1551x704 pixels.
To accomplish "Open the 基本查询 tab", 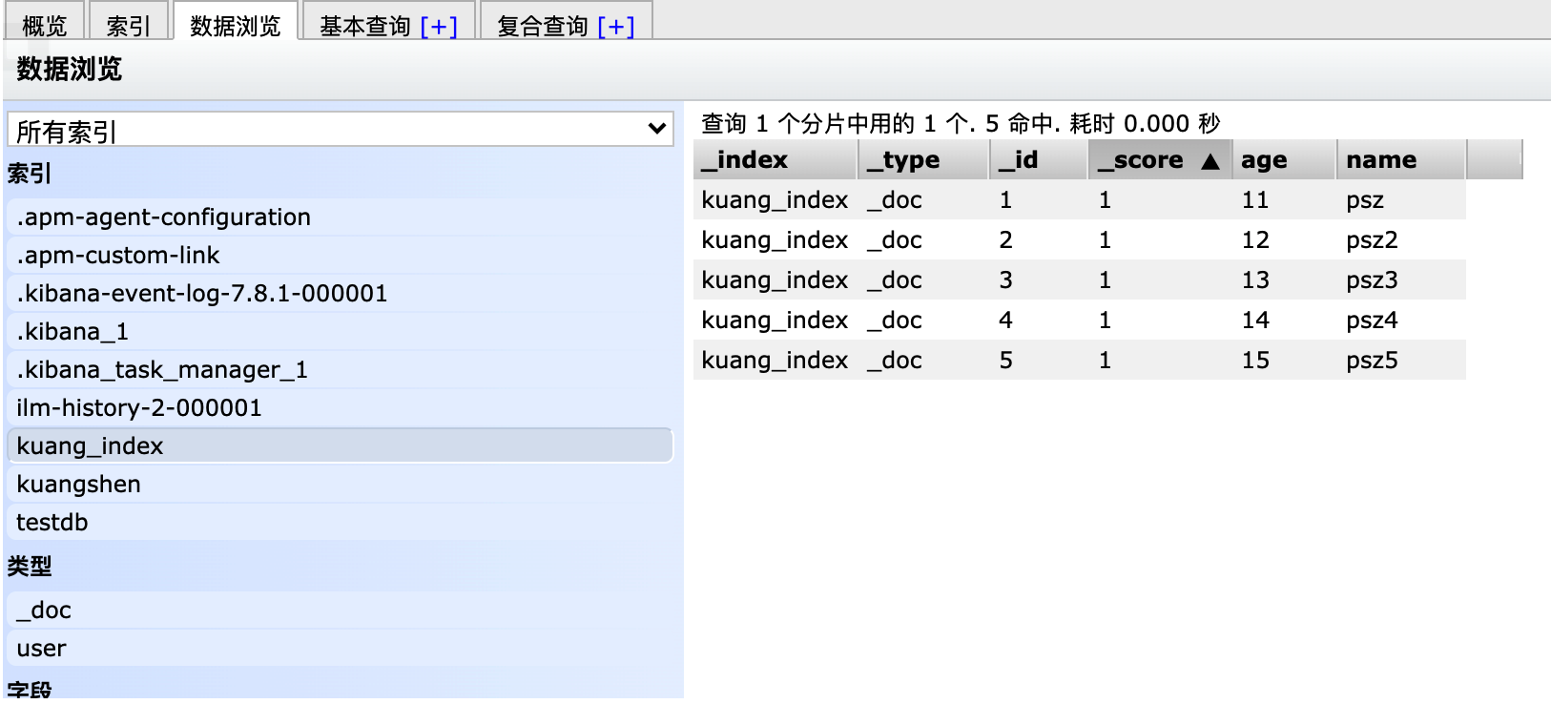I will [365, 26].
